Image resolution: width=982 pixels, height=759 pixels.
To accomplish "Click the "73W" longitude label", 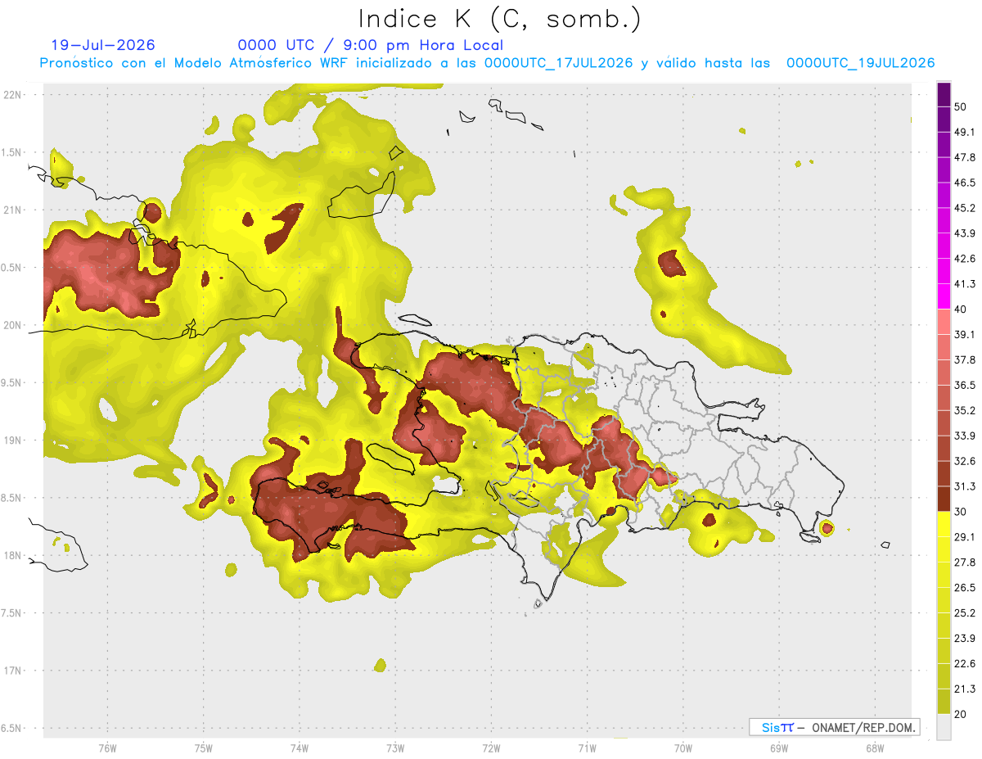I will pos(395,748).
